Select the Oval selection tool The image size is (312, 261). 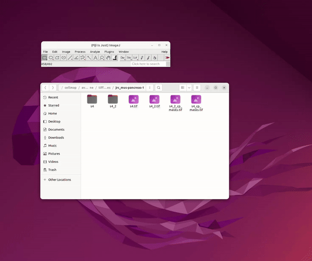click(51, 58)
